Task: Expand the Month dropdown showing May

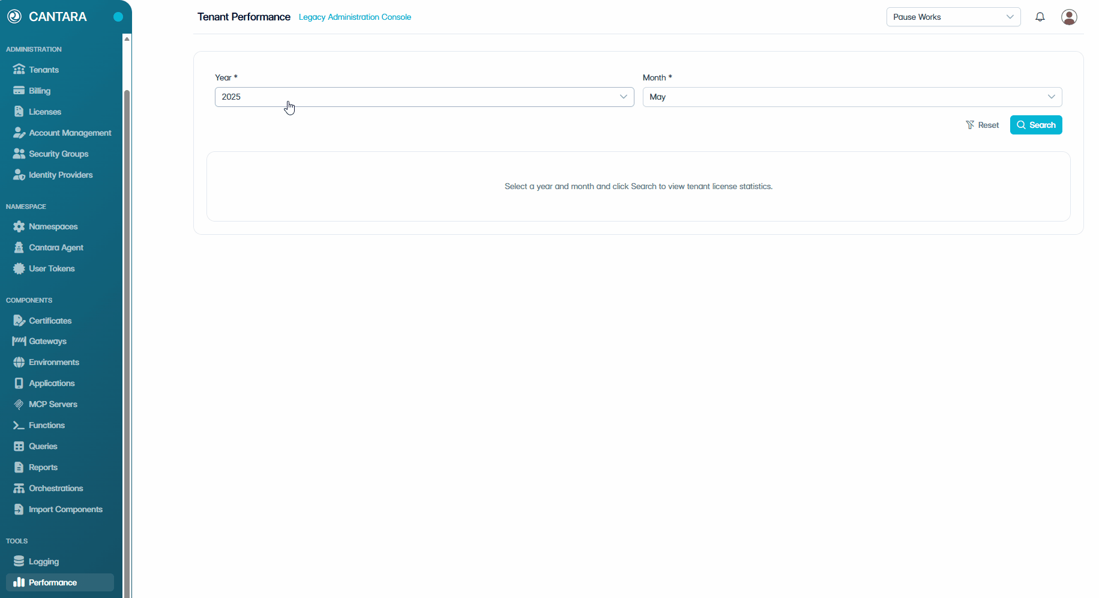Action: [x=852, y=97]
